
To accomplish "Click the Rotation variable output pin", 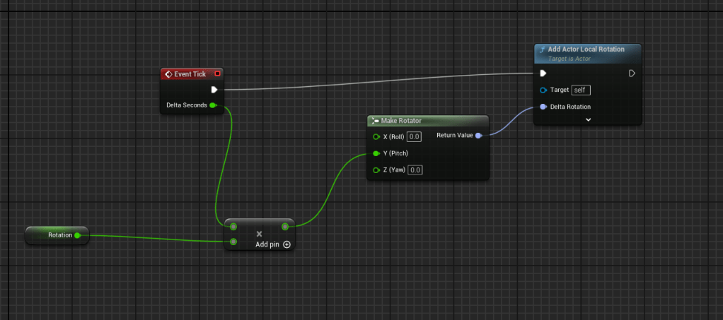I will tap(77, 235).
